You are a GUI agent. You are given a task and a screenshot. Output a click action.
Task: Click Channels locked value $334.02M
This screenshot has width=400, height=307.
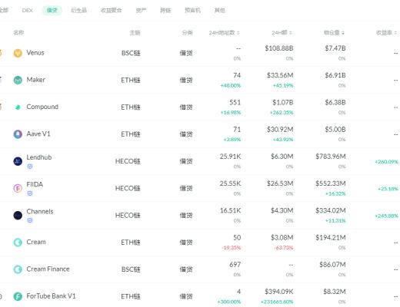click(331, 211)
